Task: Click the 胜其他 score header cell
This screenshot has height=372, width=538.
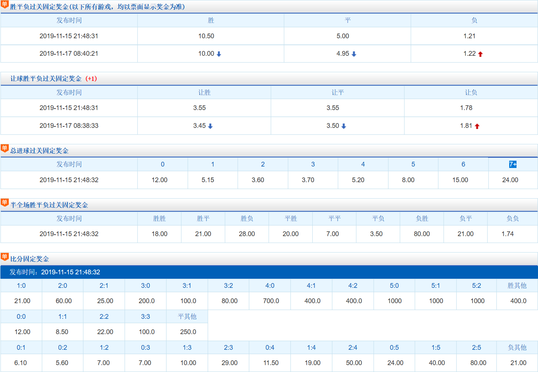Action: [517, 286]
